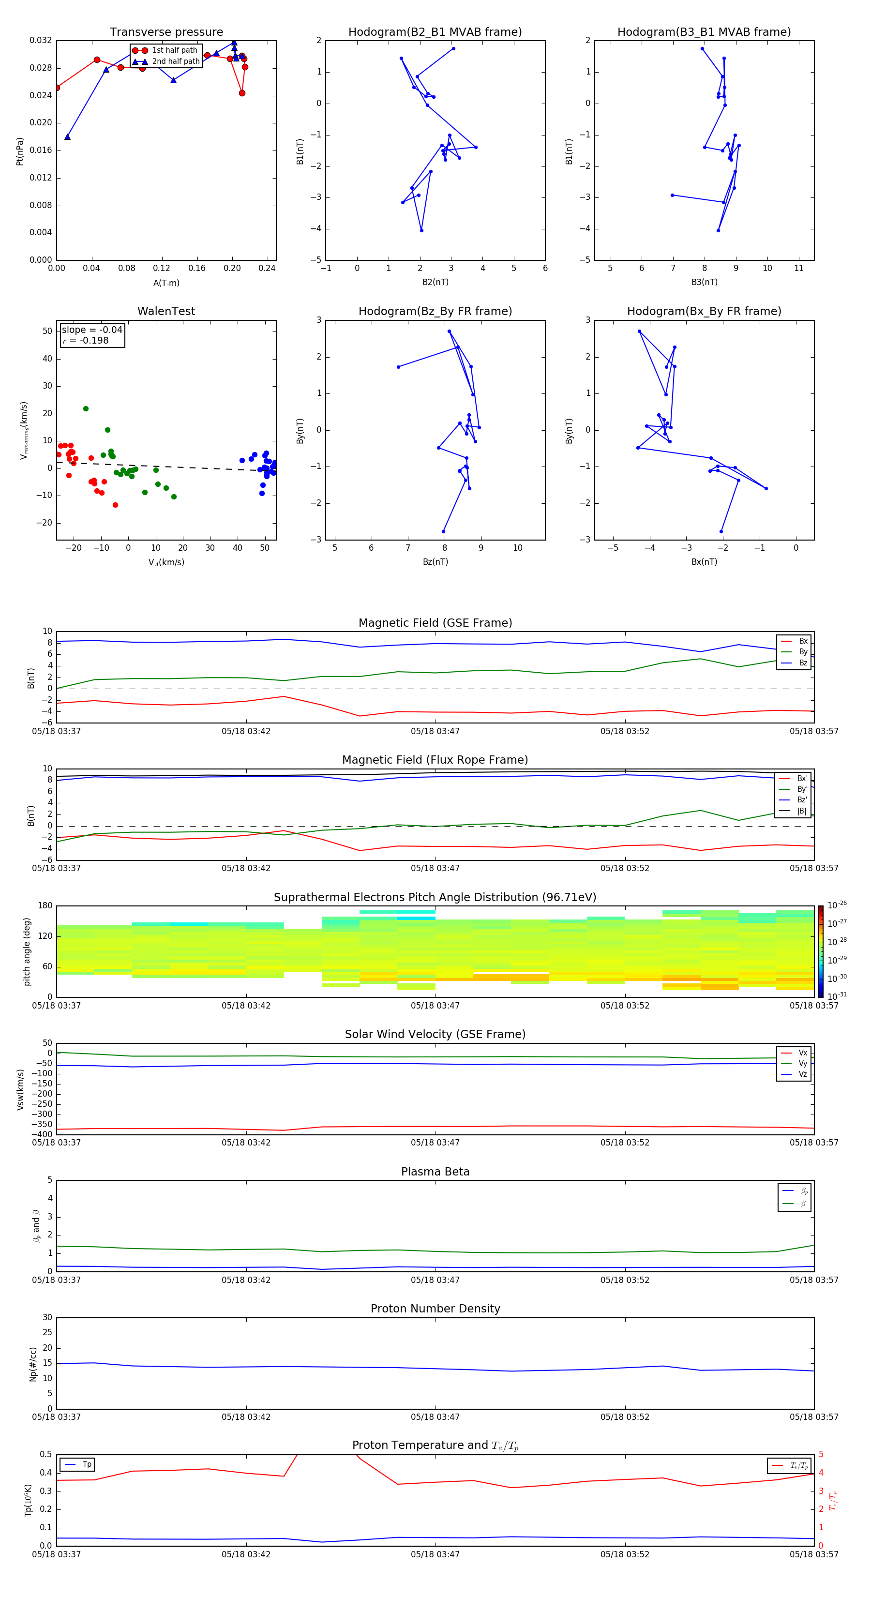Click the "Plasma Beta" plot title

435,1172
